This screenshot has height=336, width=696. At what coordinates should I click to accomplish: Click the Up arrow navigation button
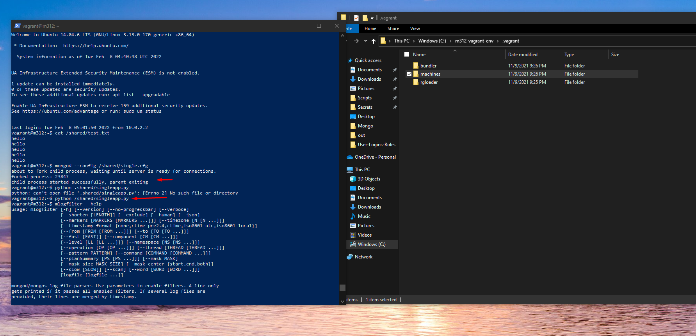374,41
